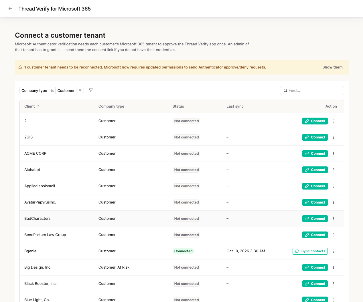Connect the Alphabet tenant

(x=315, y=170)
